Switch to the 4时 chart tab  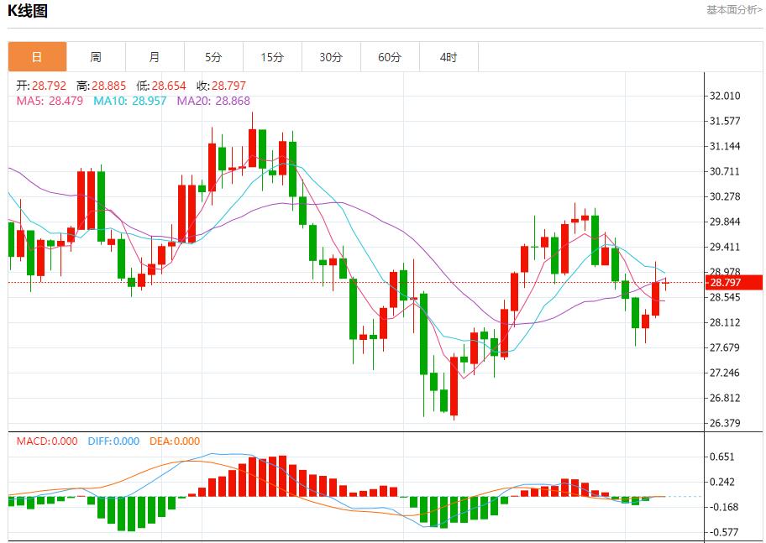point(449,57)
